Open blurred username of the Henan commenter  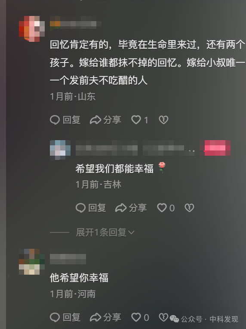click(x=68, y=259)
